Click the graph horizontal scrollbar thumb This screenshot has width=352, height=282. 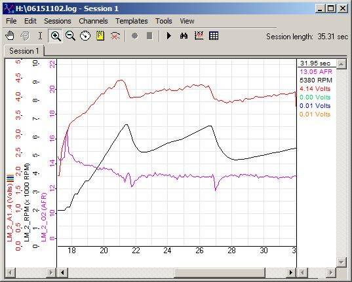(220, 273)
